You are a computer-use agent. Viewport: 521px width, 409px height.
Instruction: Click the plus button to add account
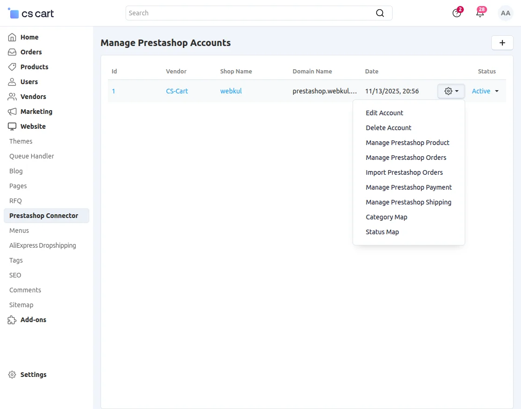[502, 42]
